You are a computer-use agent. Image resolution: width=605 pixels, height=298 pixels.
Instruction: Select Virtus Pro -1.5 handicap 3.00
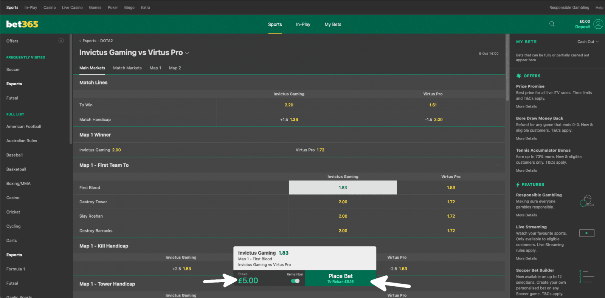click(x=433, y=120)
